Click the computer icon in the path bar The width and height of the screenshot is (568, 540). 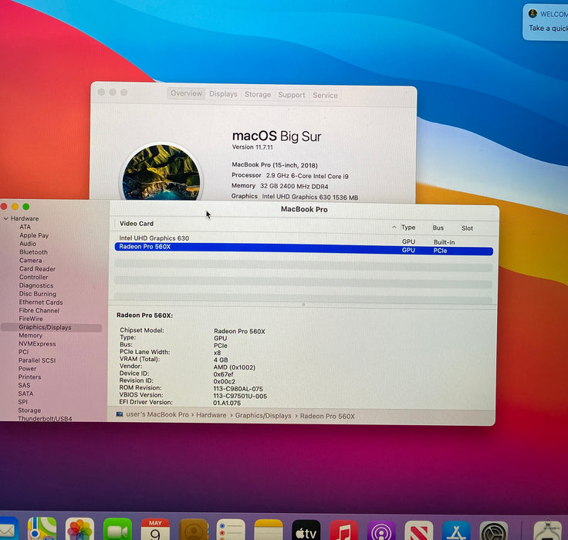(x=120, y=414)
